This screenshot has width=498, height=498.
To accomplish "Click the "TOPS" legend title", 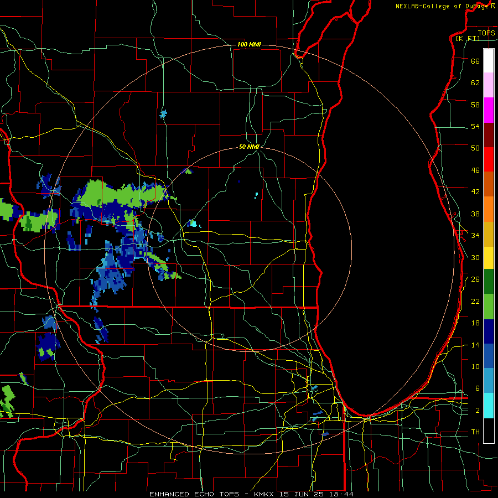I will (486, 33).
